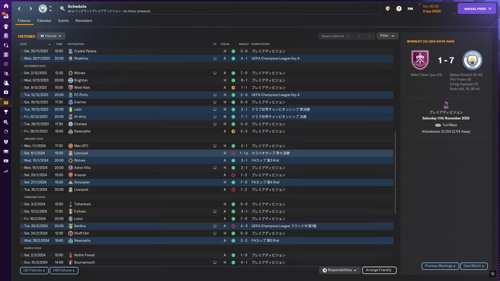
Task: Open the Competitions trophy icon
Action: pyautogui.click(x=5, y=112)
